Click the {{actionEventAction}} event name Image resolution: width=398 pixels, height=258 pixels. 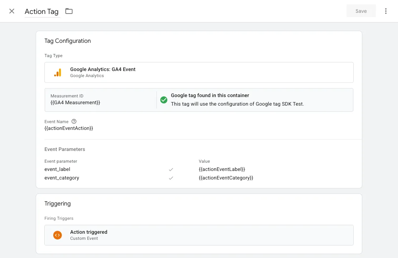[x=69, y=128]
